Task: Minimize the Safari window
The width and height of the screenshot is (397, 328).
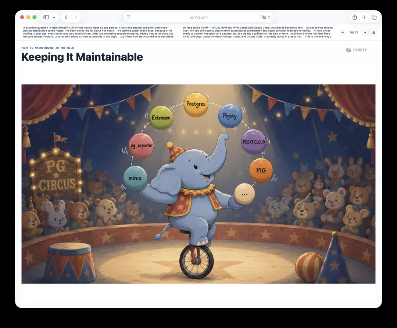Action: point(28,17)
